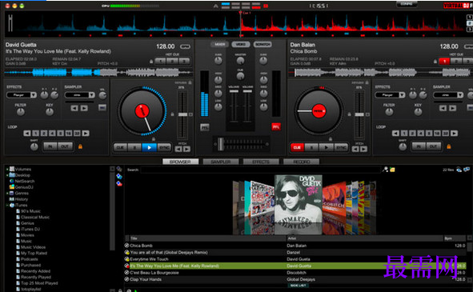Click left deck loop IN button

point(50,146)
